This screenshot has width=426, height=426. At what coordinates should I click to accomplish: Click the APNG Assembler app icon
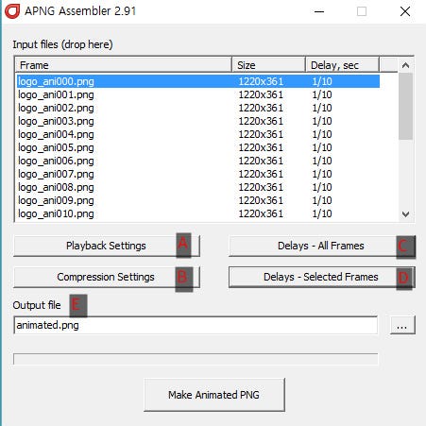(12, 11)
